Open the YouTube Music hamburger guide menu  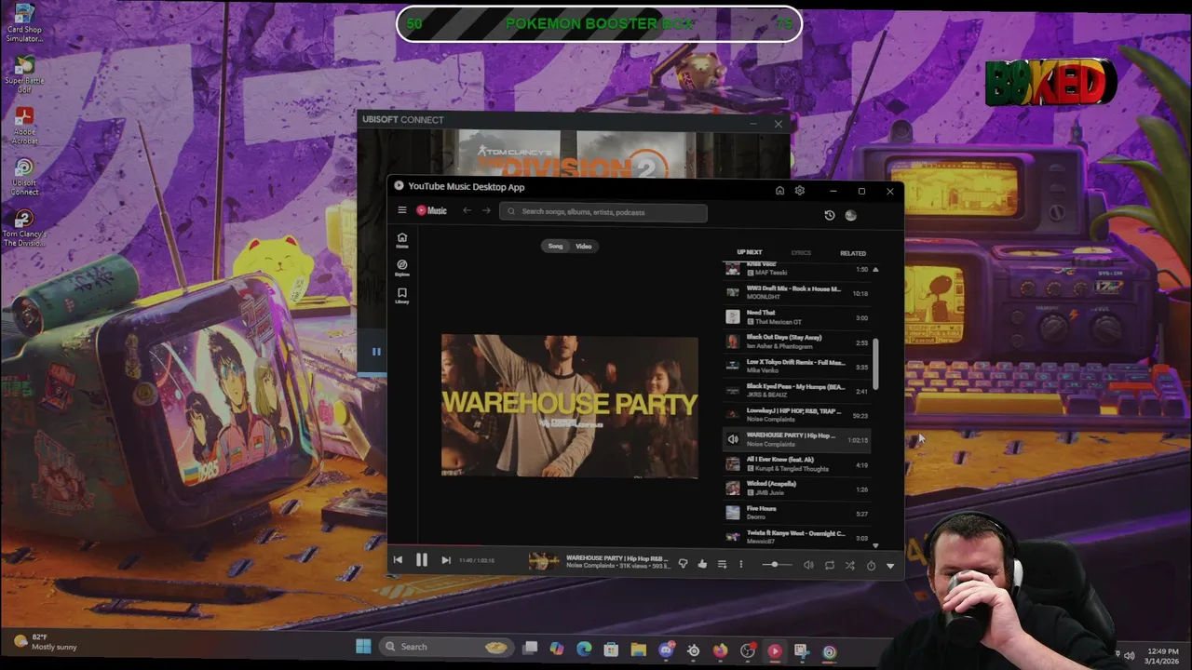402,210
